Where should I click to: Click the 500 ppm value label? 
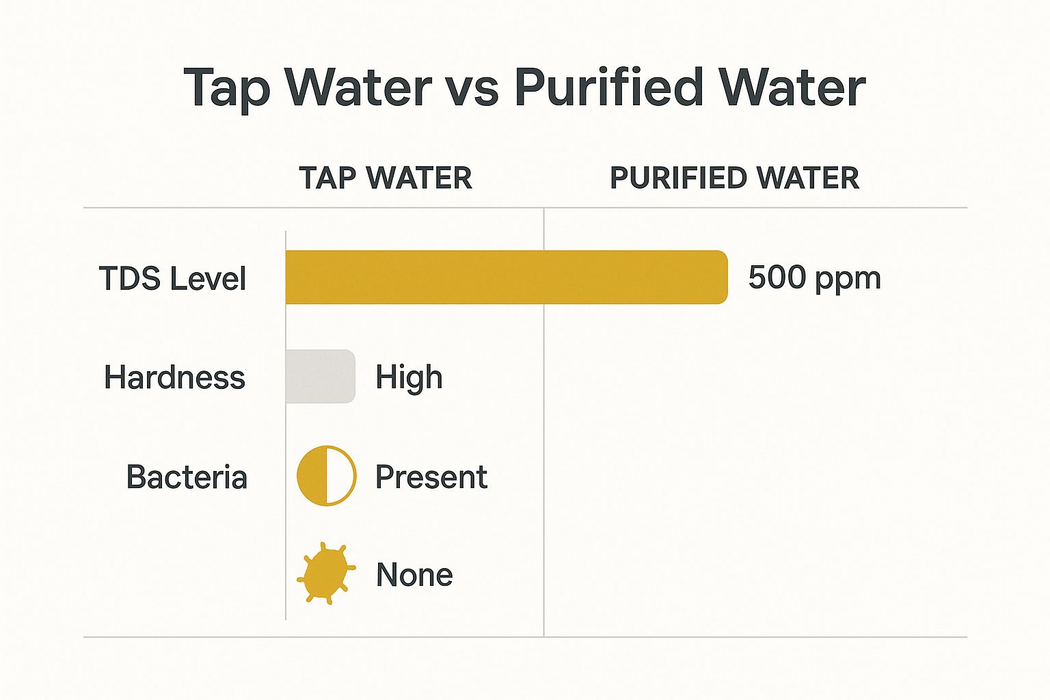click(x=814, y=278)
